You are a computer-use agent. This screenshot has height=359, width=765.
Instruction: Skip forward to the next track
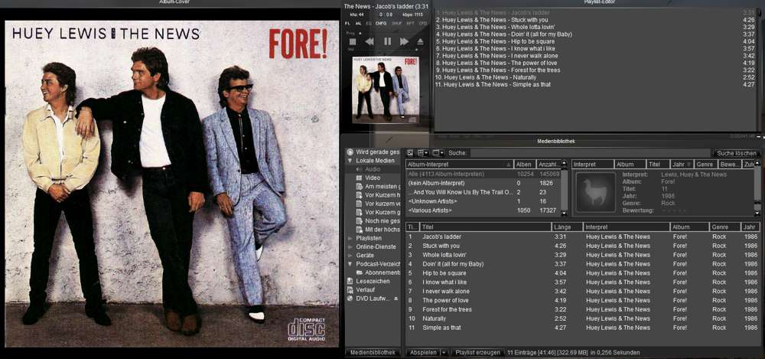(404, 41)
